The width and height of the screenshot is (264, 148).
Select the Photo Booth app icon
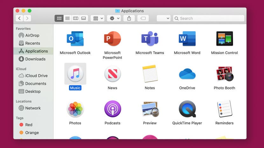click(x=225, y=74)
